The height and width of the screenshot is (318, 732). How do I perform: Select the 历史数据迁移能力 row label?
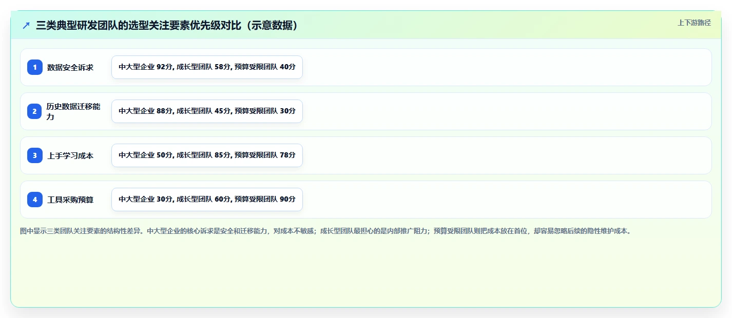[73, 111]
